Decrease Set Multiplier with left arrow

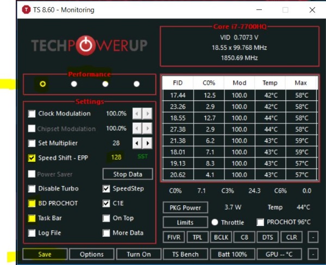coord(137,143)
